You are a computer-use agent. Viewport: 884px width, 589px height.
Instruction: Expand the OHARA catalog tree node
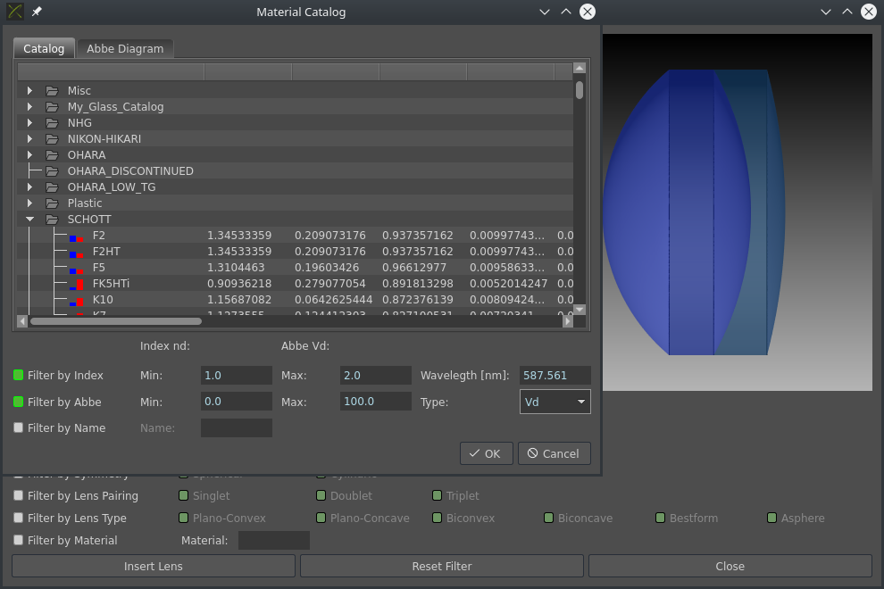click(x=29, y=155)
